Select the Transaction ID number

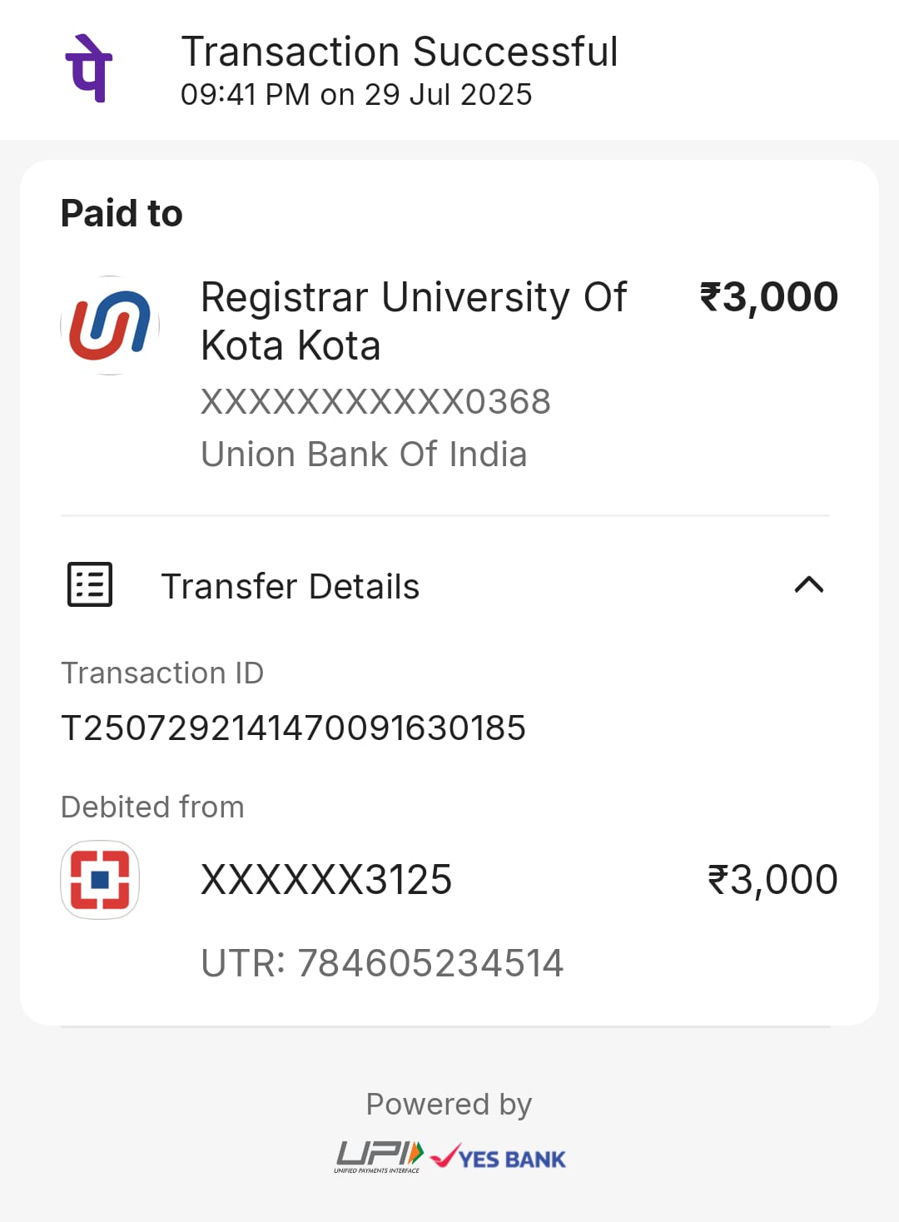point(294,728)
